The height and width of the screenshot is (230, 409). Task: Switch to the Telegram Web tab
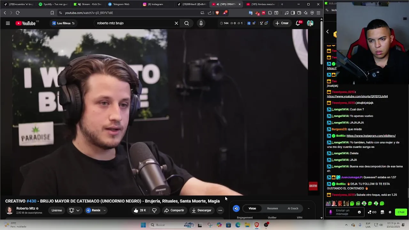tap(122, 4)
